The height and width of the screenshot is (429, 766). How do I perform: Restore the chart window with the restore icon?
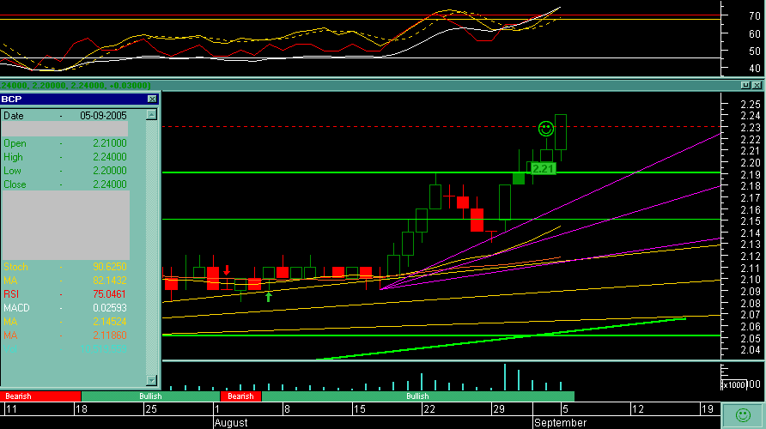745,85
